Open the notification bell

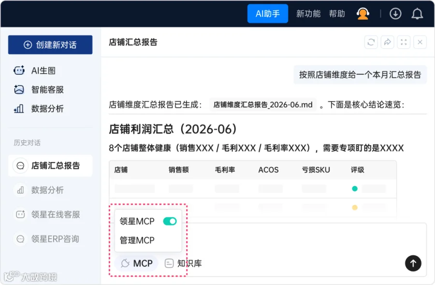pyautogui.click(x=417, y=14)
